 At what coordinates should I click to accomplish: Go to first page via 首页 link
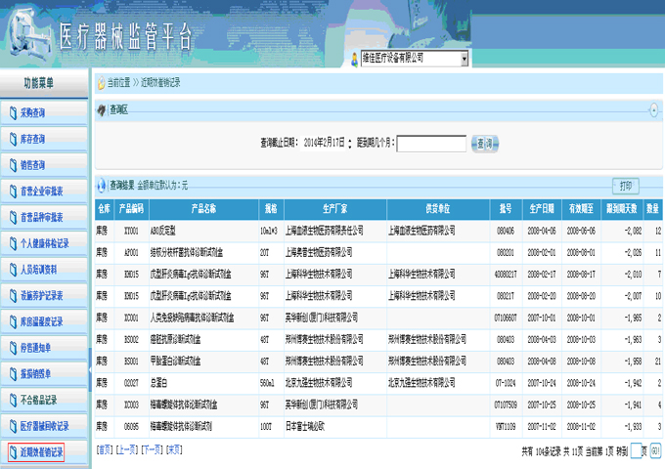(x=105, y=449)
